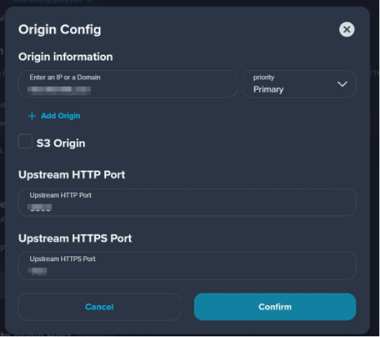Cancel the origin configuration

pyautogui.click(x=99, y=307)
